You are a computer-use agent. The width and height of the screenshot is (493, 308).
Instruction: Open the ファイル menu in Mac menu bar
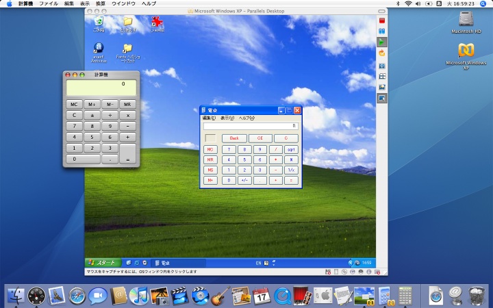[x=49, y=3]
